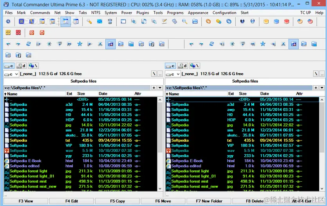This screenshot has height=206, width=327.
Task: Click the left panel vertical scrollbar down arrow
Action: pos(160,188)
